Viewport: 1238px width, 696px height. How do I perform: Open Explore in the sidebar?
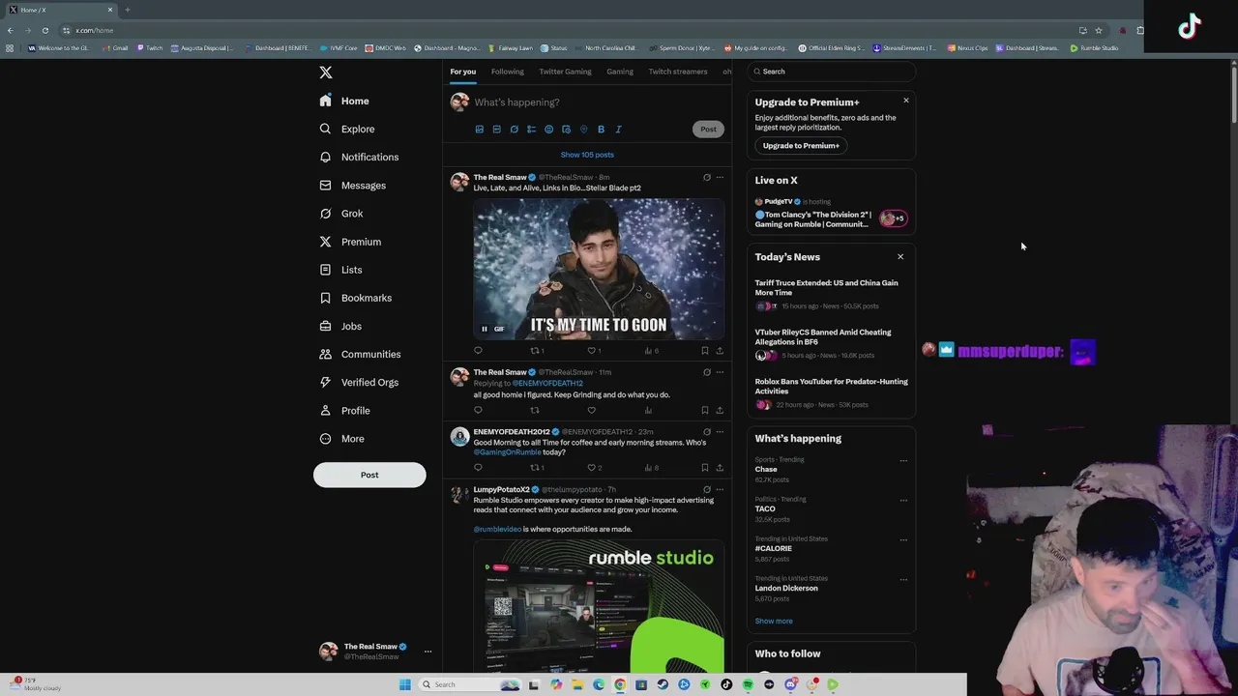coord(347,129)
